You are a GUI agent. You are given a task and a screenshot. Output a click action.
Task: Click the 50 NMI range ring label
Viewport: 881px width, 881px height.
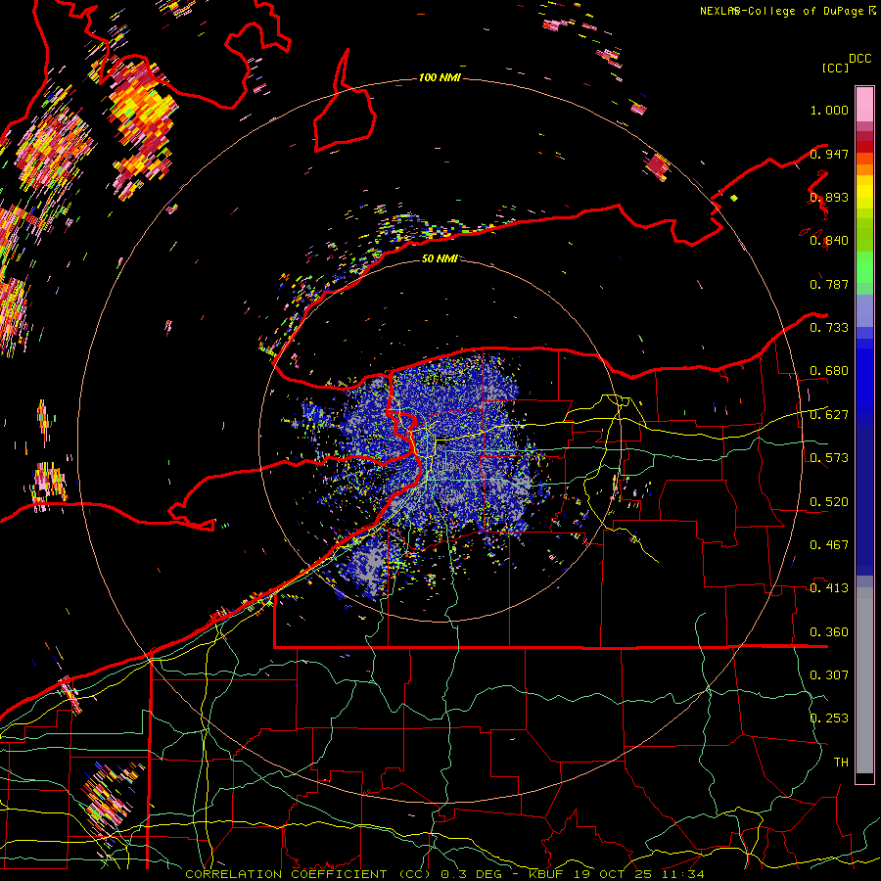coord(440,258)
